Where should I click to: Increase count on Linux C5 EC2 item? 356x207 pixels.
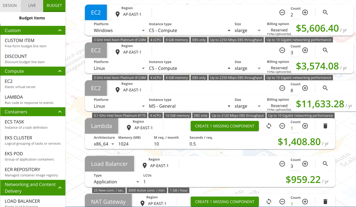305,50
